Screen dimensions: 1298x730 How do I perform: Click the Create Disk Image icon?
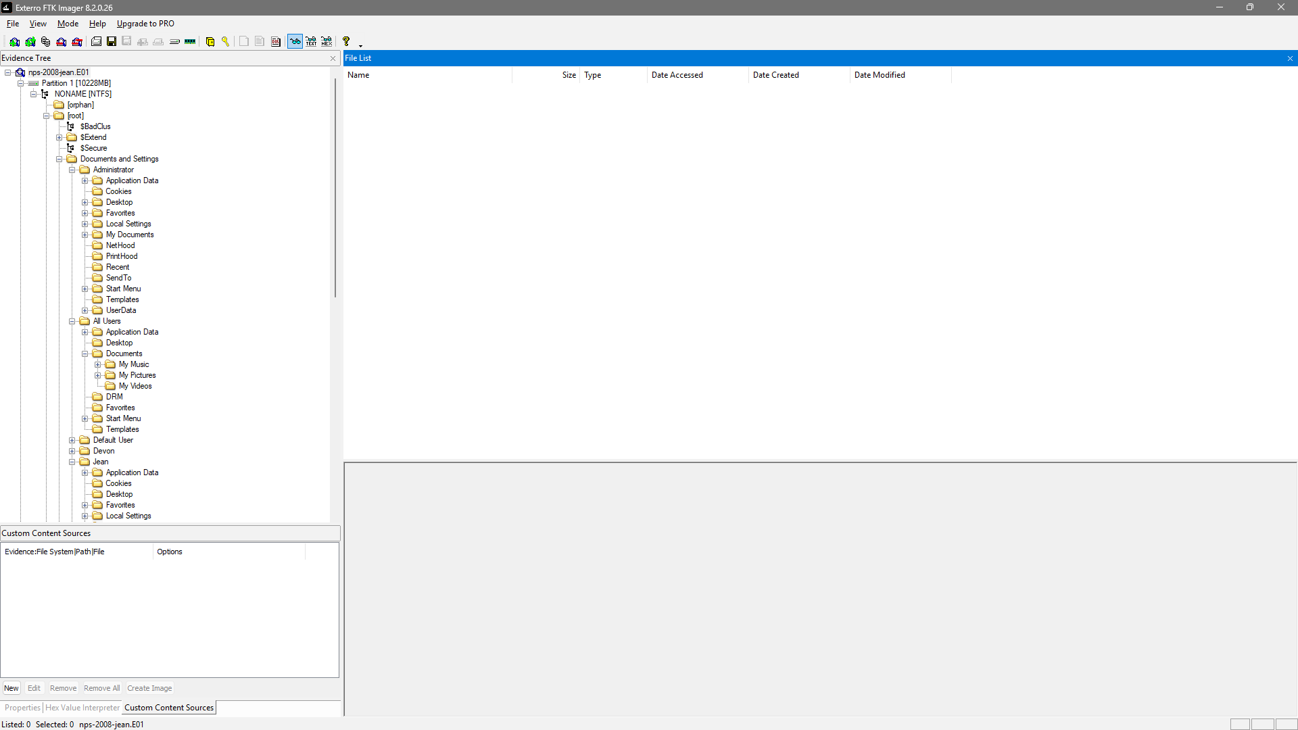click(96, 42)
